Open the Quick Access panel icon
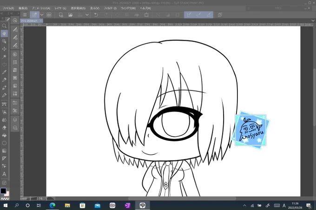The width and height of the screenshot is (316, 210). coord(15,20)
